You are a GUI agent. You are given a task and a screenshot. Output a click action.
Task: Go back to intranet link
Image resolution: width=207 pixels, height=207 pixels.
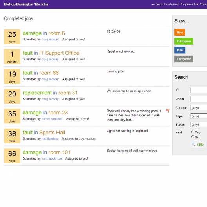coord(165,4)
